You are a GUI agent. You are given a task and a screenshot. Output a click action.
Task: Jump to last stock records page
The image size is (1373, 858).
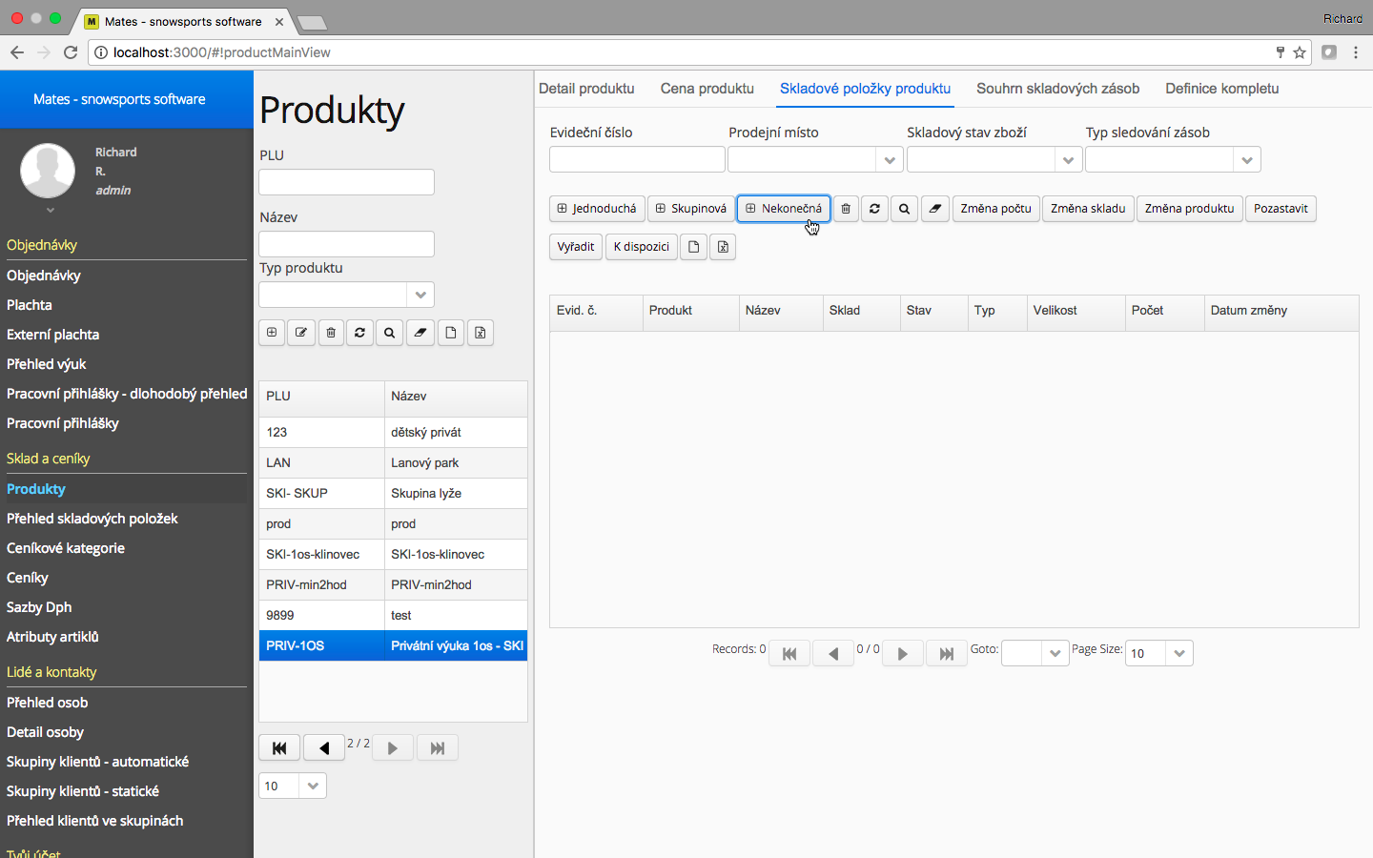[947, 654]
